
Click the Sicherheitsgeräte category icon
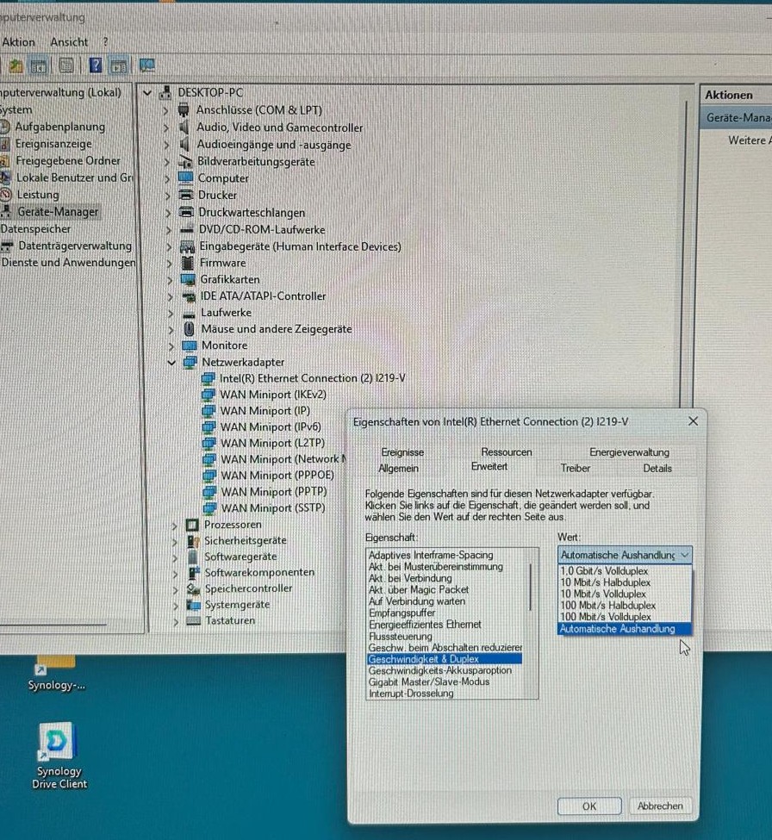(193, 540)
